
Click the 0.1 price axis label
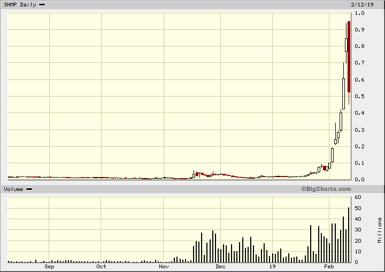pyautogui.click(x=359, y=163)
